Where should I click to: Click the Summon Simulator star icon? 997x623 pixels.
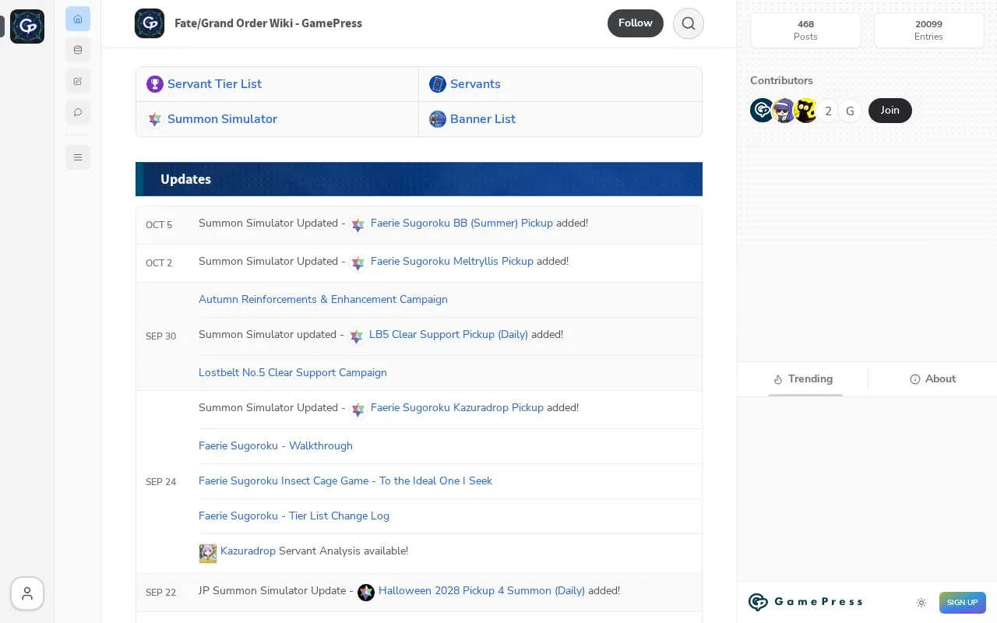pyautogui.click(x=155, y=119)
